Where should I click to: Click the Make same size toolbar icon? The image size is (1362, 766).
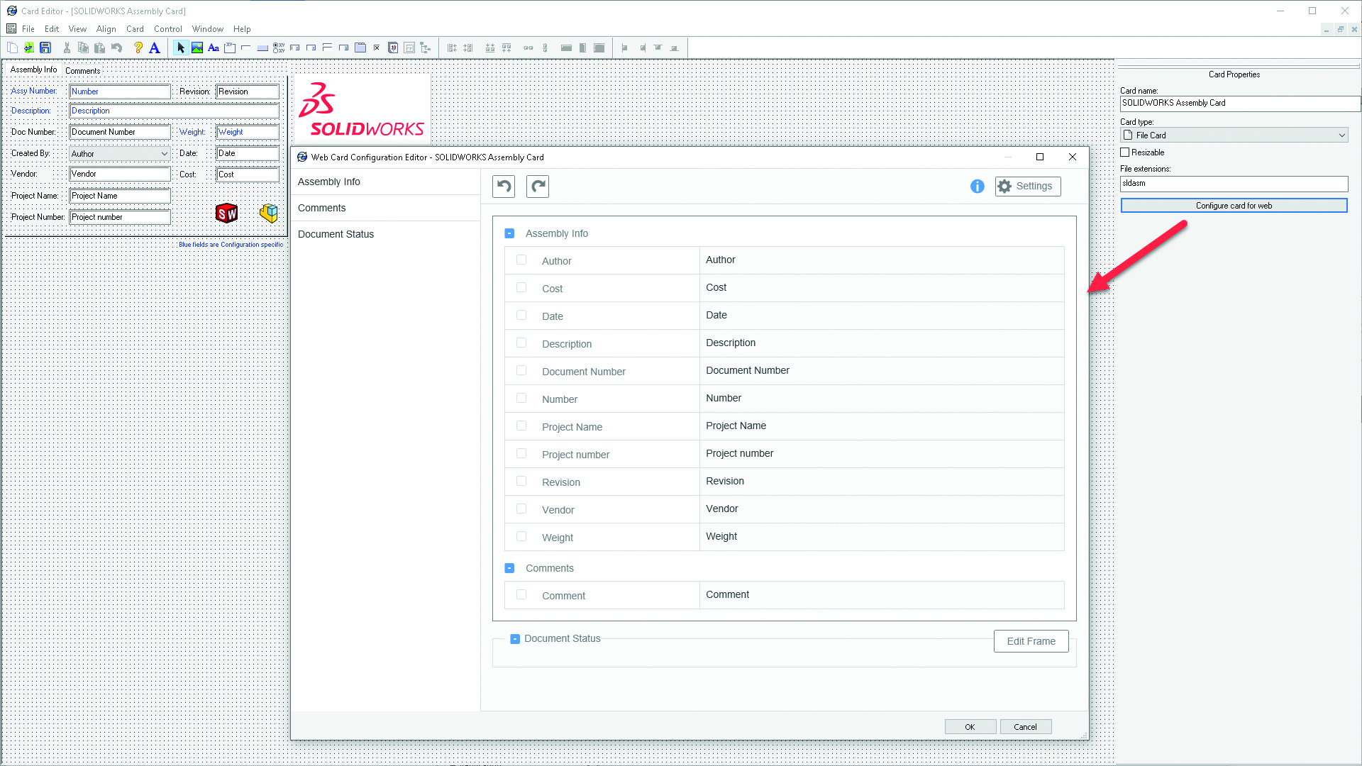click(599, 48)
